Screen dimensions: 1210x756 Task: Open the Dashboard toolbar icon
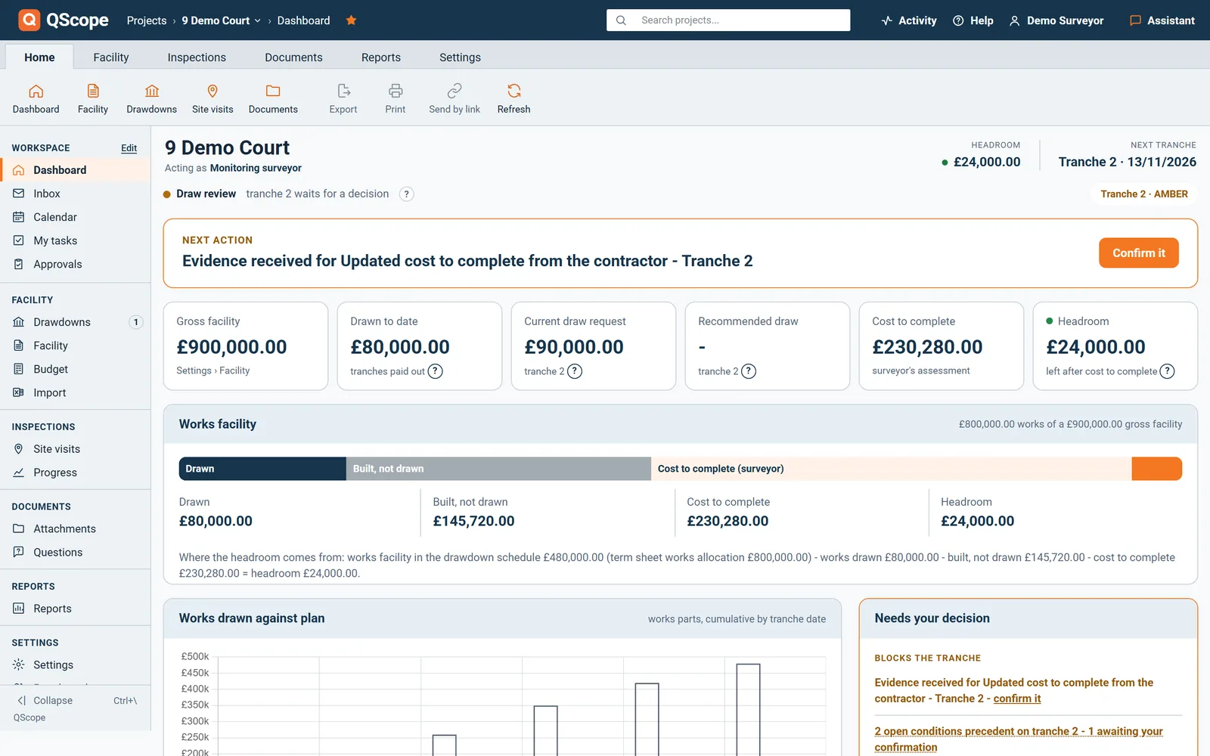pyautogui.click(x=36, y=99)
